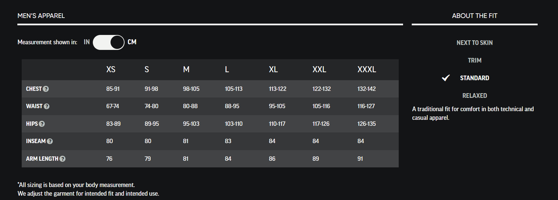This screenshot has height=200, width=558.
Task: Switch measurements to CM label
Action: pyautogui.click(x=132, y=42)
